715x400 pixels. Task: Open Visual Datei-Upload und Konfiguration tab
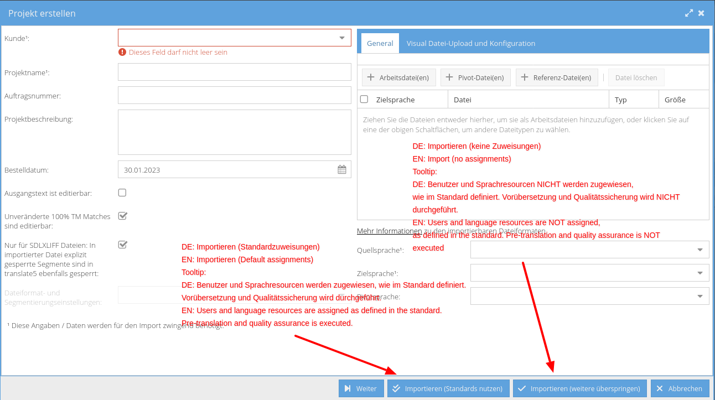click(x=470, y=43)
